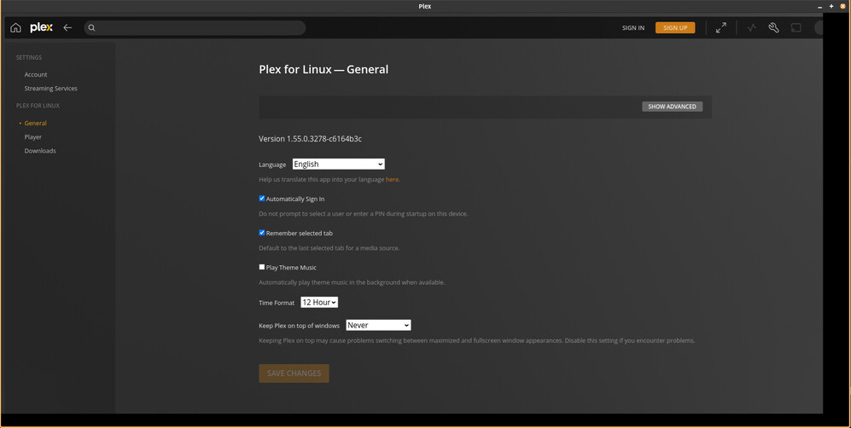Open the Player settings page
This screenshot has width=851, height=428.
coord(33,137)
